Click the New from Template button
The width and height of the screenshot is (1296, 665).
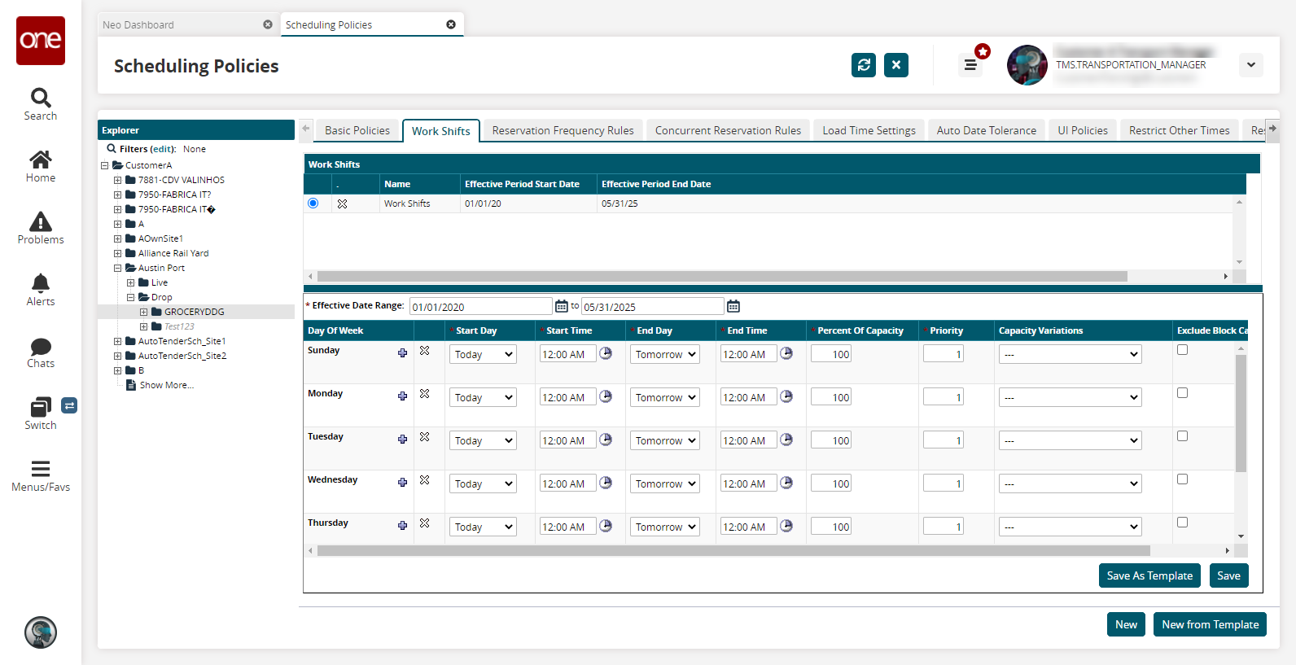click(x=1210, y=624)
